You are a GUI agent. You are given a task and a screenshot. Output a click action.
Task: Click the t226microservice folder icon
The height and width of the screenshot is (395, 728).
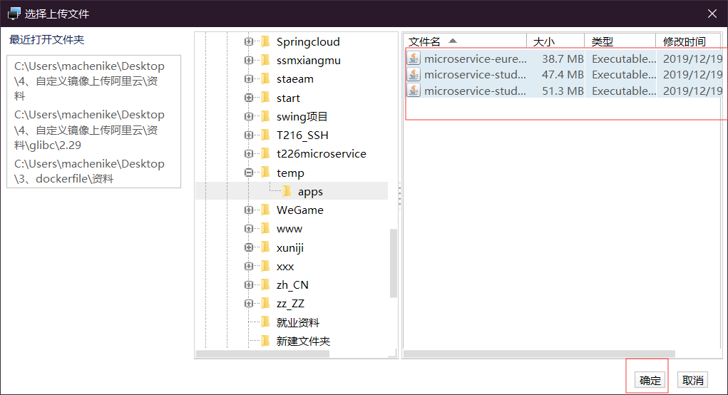click(265, 153)
